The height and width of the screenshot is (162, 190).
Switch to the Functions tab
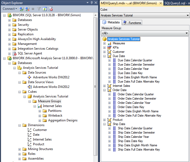(132, 23)
